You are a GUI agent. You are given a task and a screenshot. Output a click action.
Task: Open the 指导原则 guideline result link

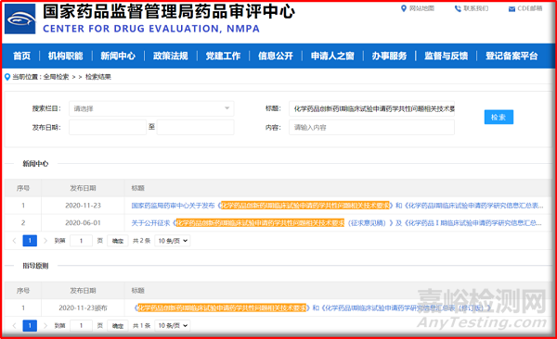[x=313, y=308]
